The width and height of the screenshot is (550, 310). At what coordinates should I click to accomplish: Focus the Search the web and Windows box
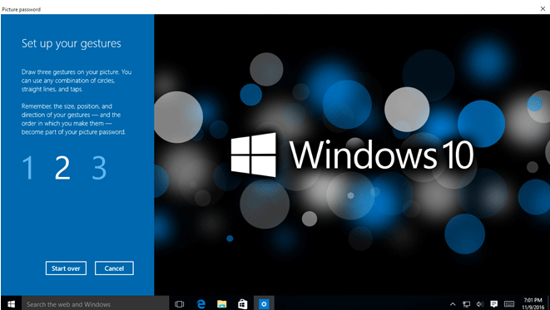(96, 303)
